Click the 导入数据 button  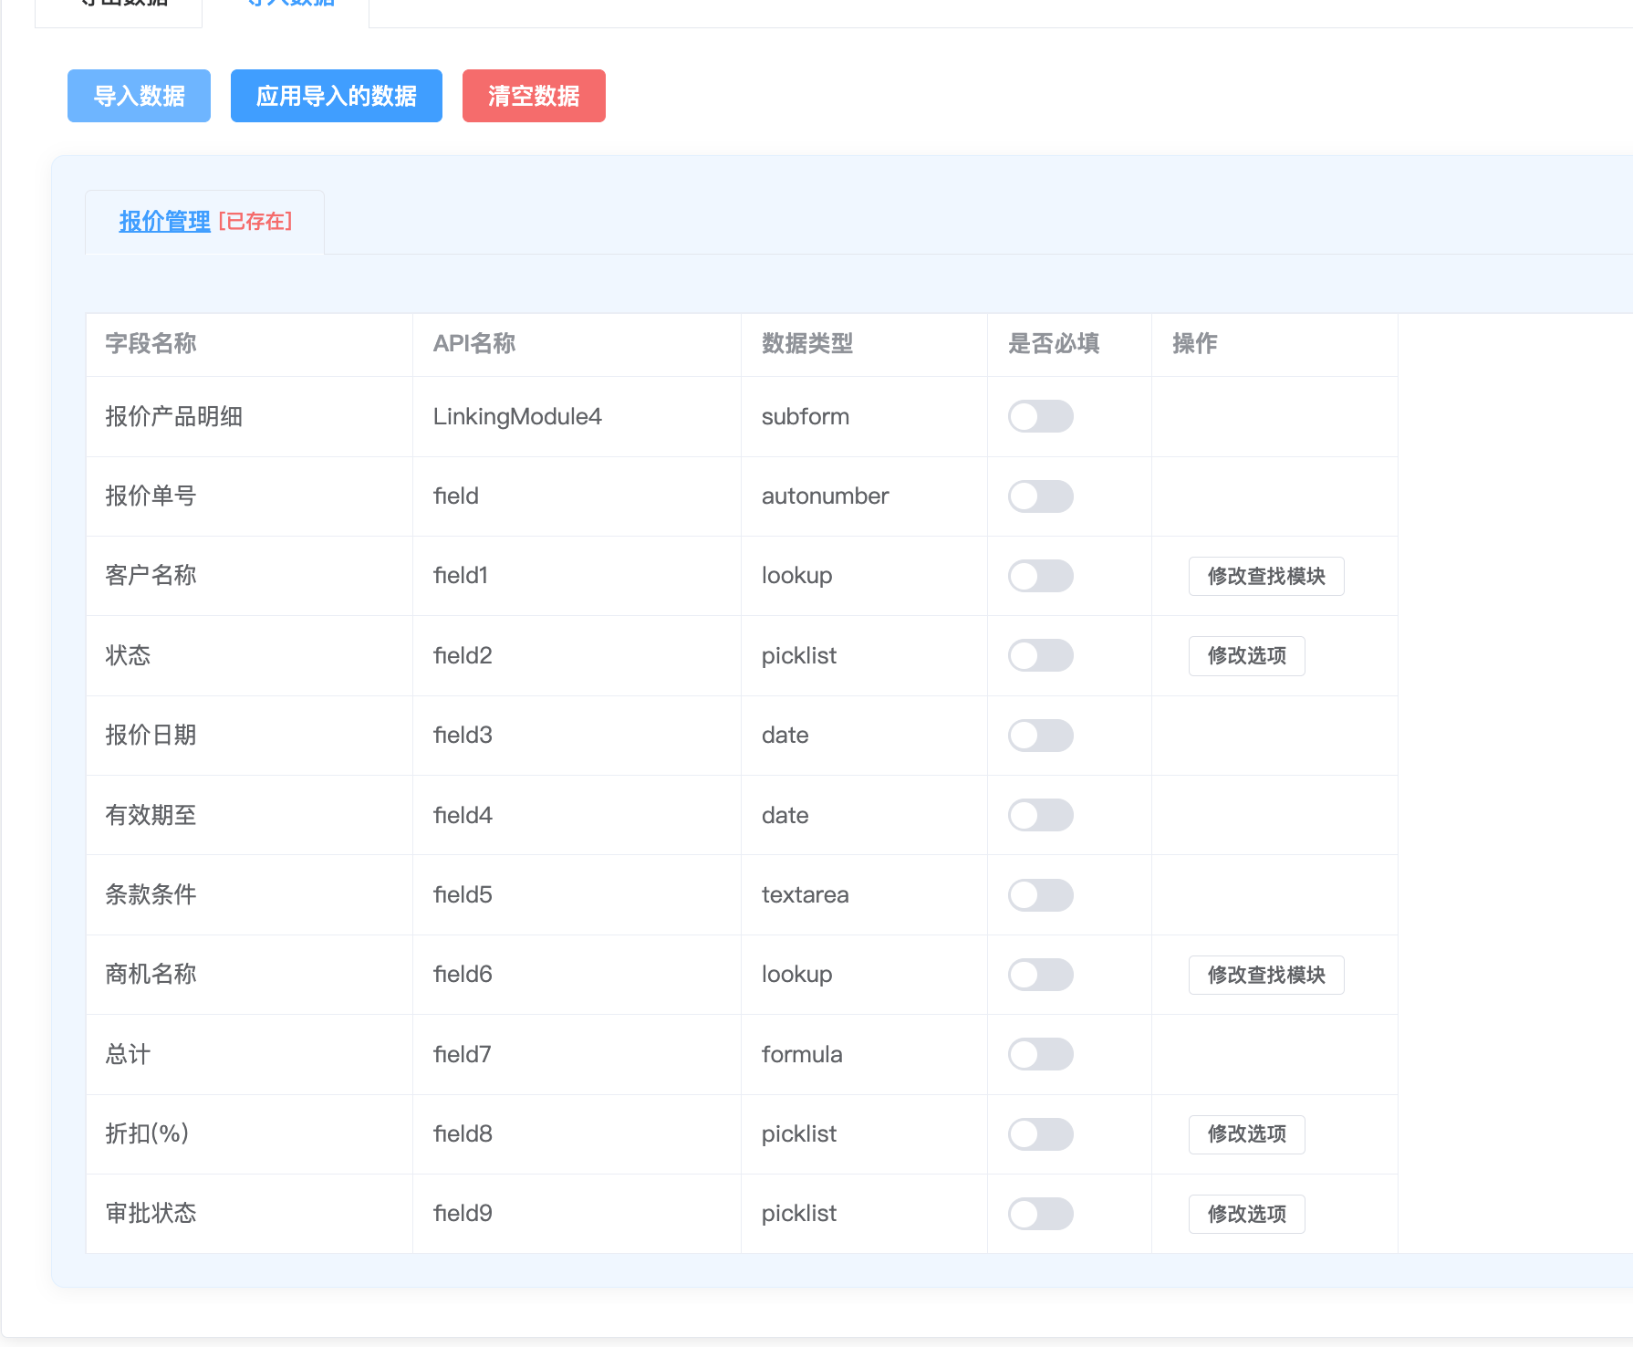139,96
